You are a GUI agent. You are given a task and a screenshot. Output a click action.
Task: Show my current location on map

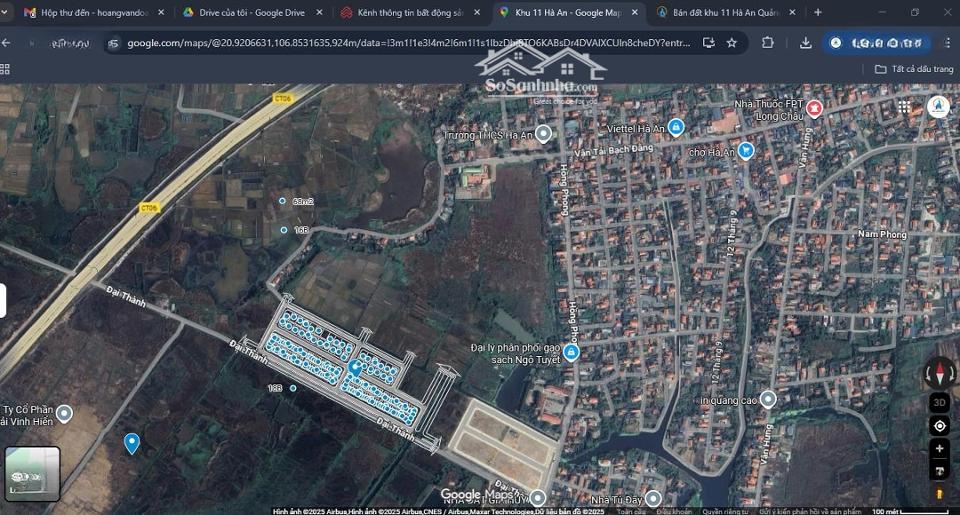pos(940,426)
